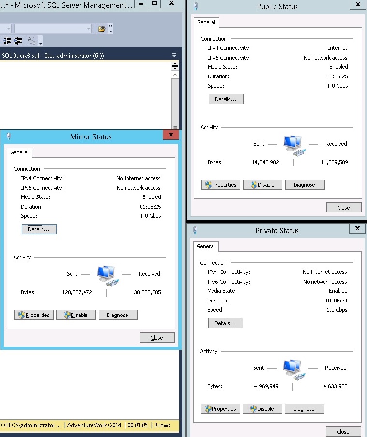Click the administrator login in status bar
Screen dimensions: 367x437
coord(30,425)
